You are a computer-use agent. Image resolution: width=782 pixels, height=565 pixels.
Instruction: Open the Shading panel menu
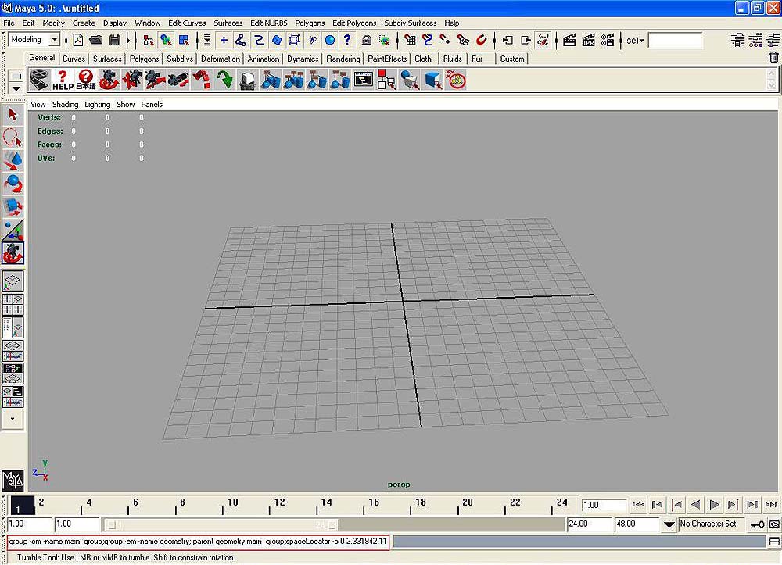[x=65, y=104]
